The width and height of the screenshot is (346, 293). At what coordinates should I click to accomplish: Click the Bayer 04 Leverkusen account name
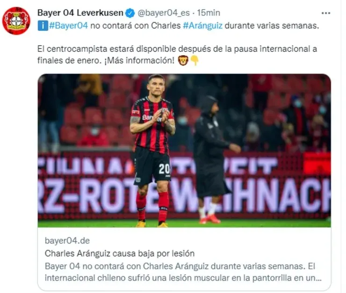[x=80, y=13]
